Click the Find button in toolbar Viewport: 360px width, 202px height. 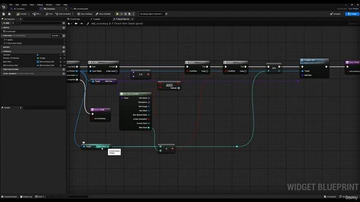click(x=49, y=14)
